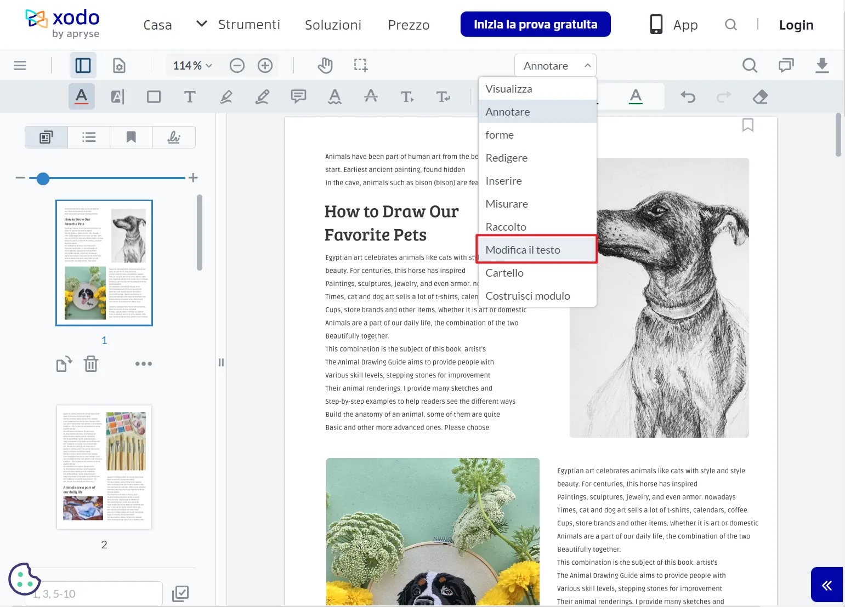Screen dimensions: 845x607
Task: Open the Soluzioni navigation link
Action: tap(333, 25)
